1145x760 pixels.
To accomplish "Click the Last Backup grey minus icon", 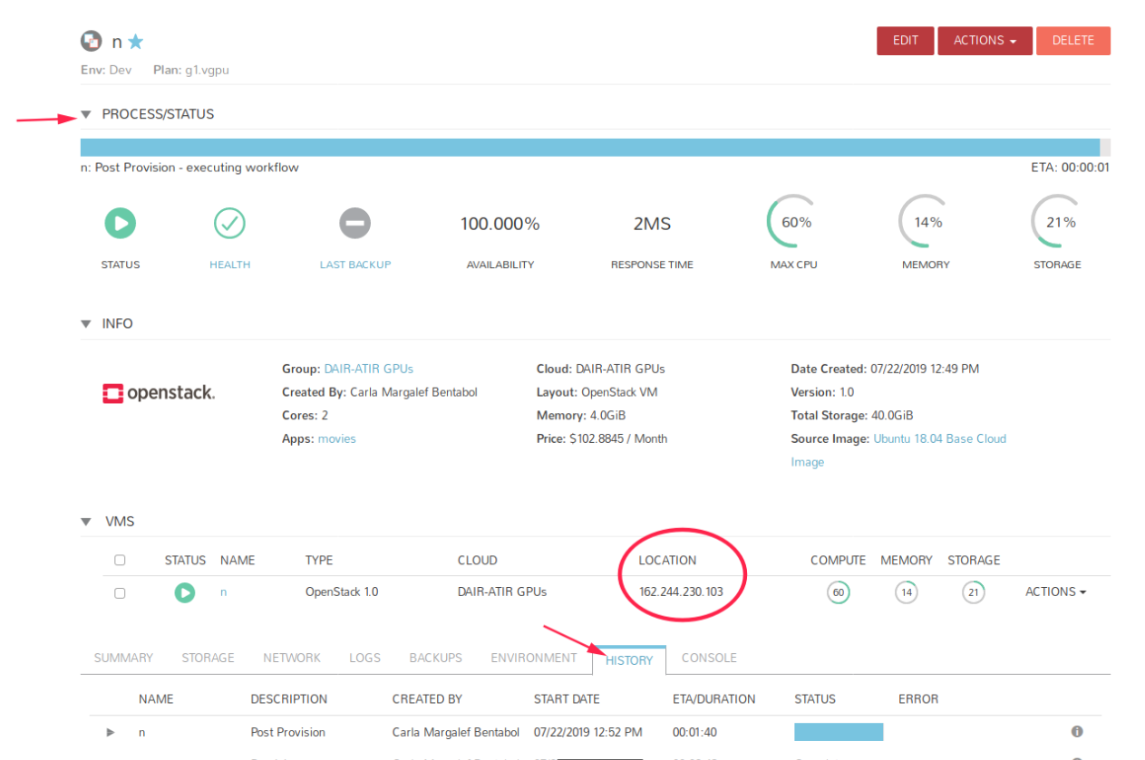I will coord(354,223).
